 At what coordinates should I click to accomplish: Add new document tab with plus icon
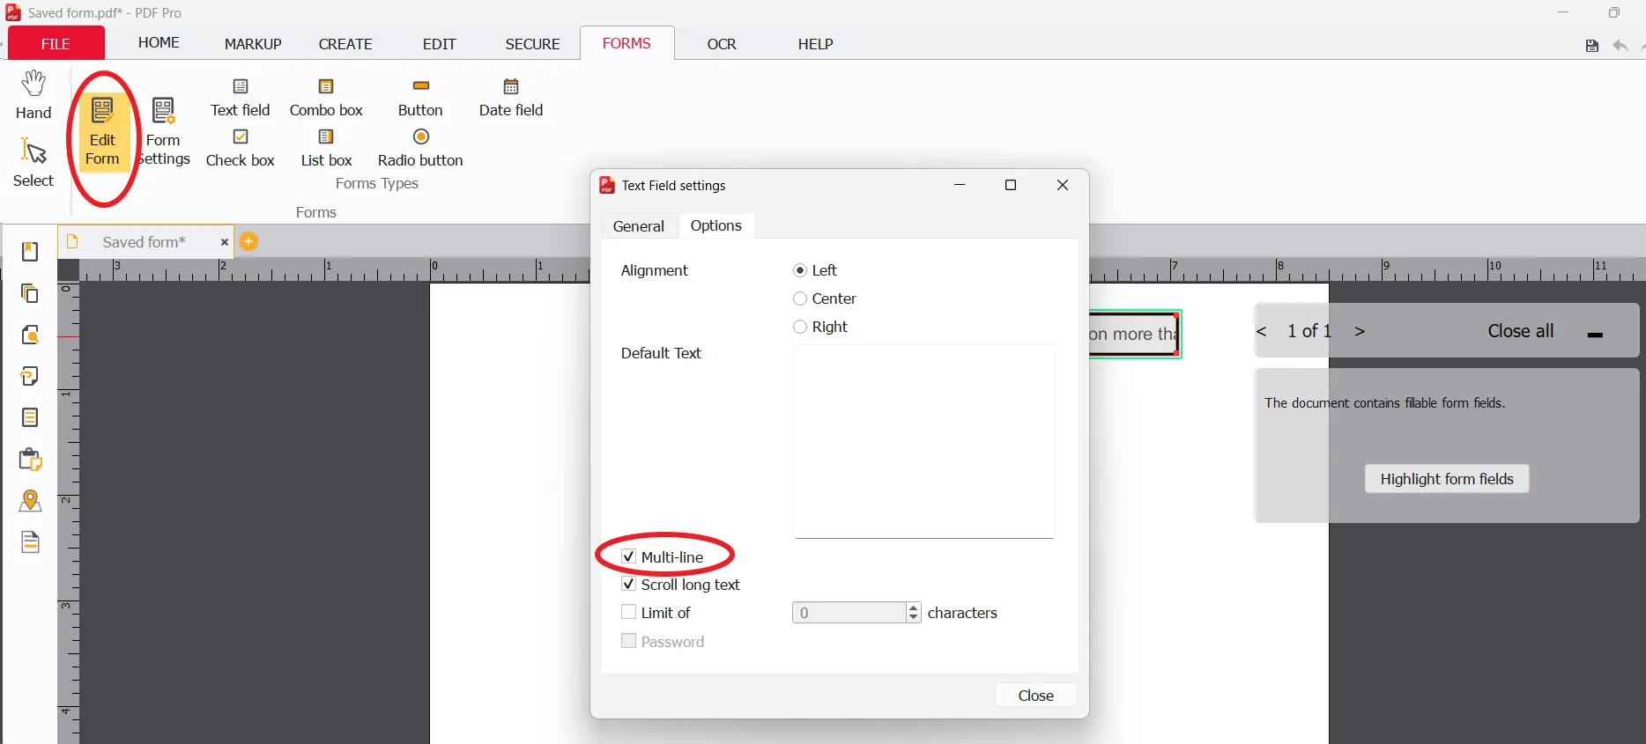[249, 241]
